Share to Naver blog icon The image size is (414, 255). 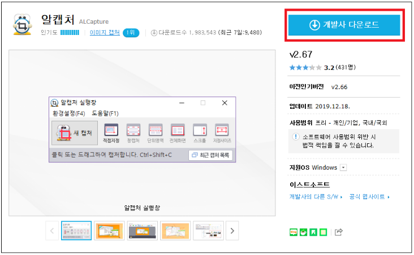(294, 232)
